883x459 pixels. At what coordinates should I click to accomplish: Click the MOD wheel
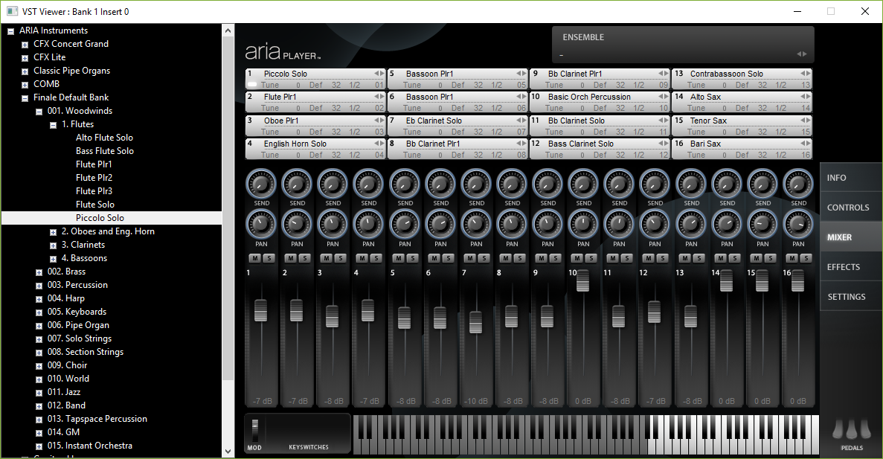coord(254,431)
